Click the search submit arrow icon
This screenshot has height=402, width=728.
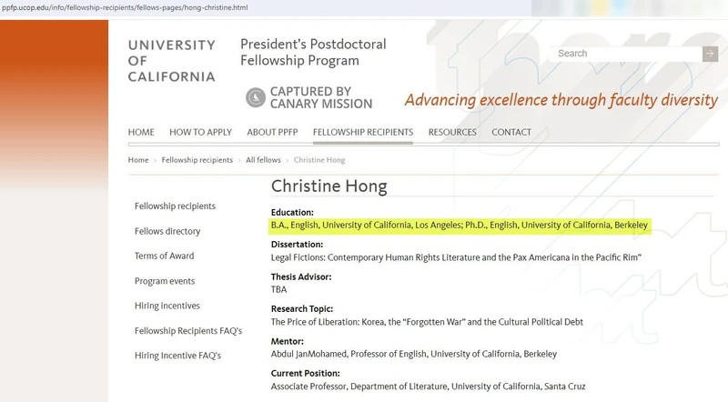tap(710, 54)
